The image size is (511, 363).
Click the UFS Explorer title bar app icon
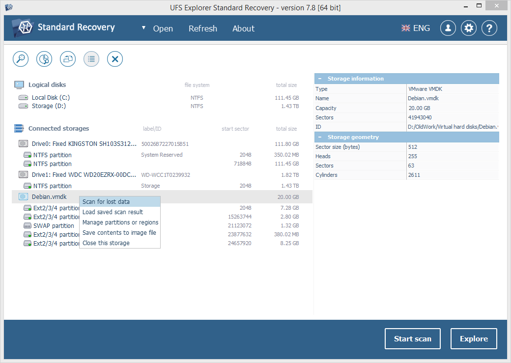click(x=9, y=7)
